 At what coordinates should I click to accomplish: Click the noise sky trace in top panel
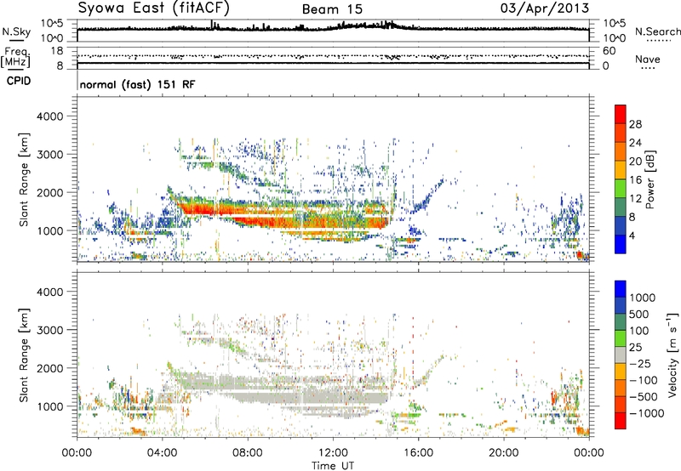pyautogui.click(x=333, y=28)
